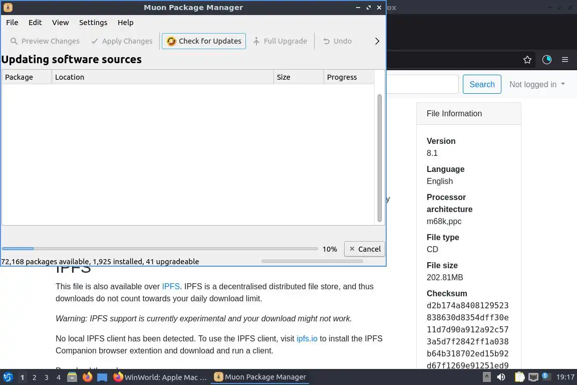Click the File Information panel header
Screen dimensions: 577x385
(x=469, y=113)
